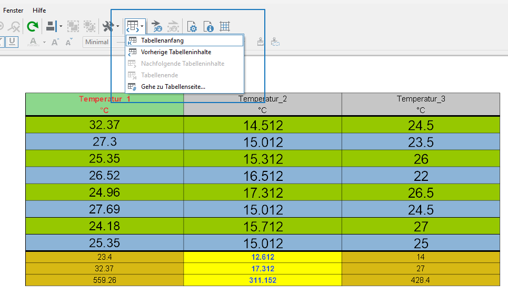Select the yellow cell with value 311.152

[262, 280]
